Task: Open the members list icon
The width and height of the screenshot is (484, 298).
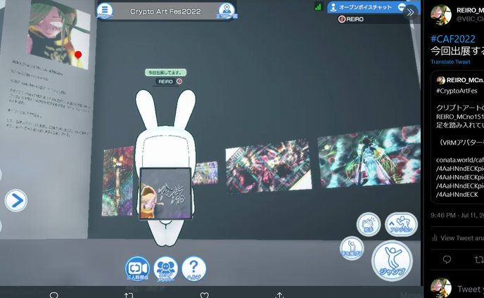Action: 165,268
